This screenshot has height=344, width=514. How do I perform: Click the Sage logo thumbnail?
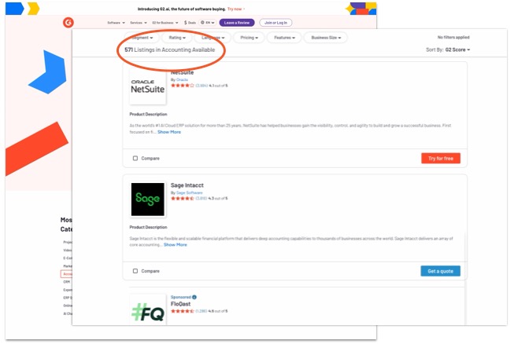[147, 199]
